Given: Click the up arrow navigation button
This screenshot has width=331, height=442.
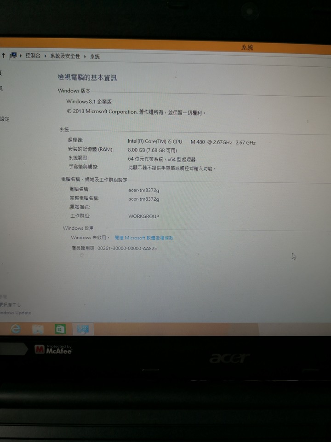Looking at the screenshot, I should [x=3, y=55].
